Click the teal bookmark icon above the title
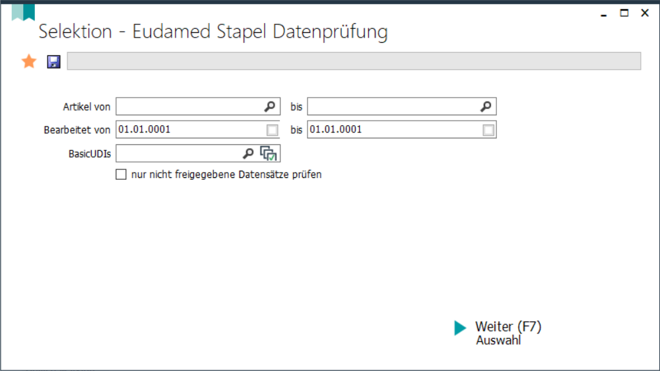This screenshot has width=660, height=371. click(x=23, y=11)
